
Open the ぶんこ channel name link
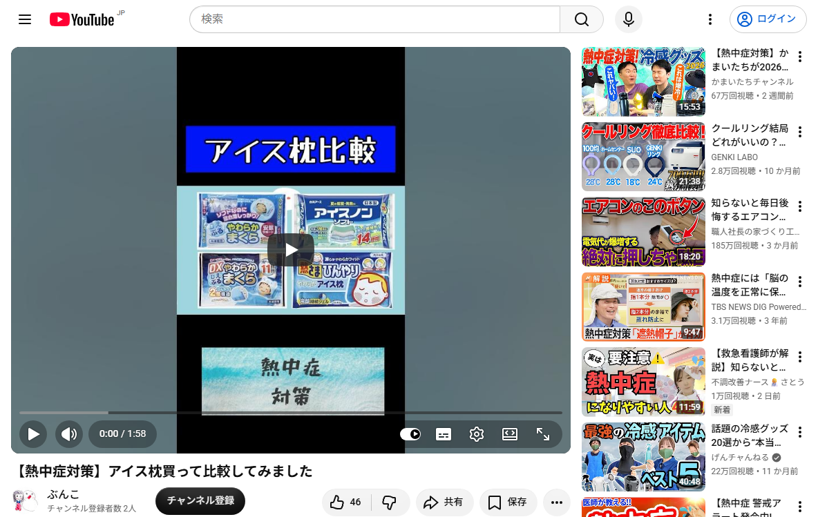pyautogui.click(x=63, y=494)
